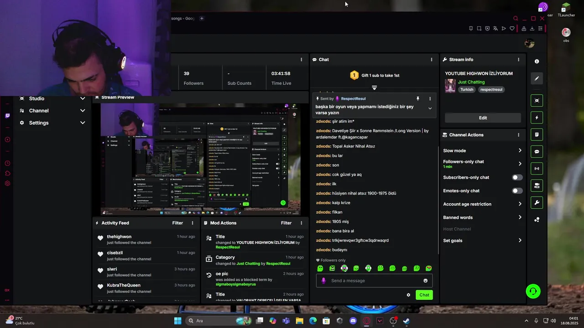Click the 39 Followers stat
Image resolution: width=584 pixels, height=328 pixels.
pyautogui.click(x=193, y=78)
